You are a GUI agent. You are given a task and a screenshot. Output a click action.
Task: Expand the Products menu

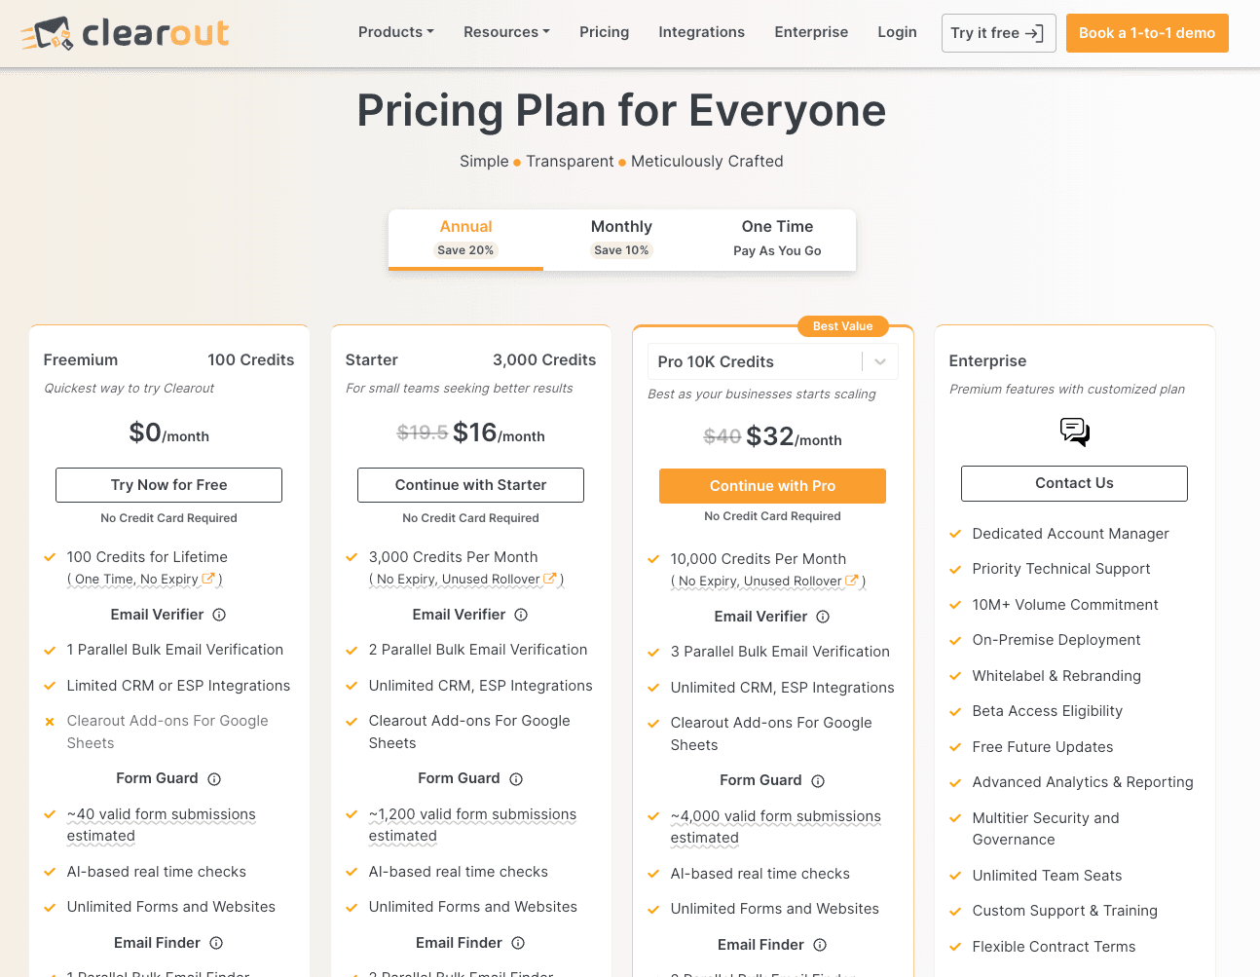pyautogui.click(x=395, y=31)
